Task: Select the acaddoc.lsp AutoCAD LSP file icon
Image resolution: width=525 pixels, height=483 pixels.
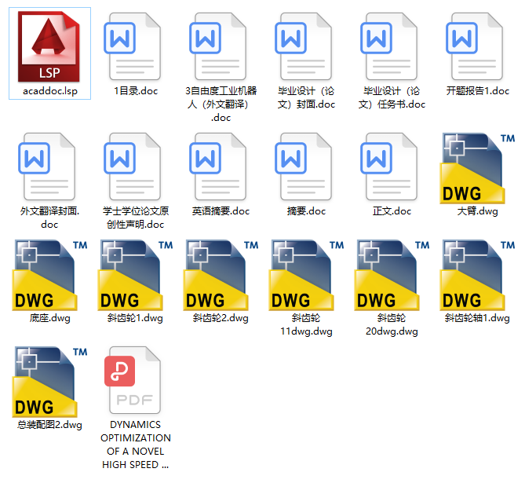Action: coord(49,46)
